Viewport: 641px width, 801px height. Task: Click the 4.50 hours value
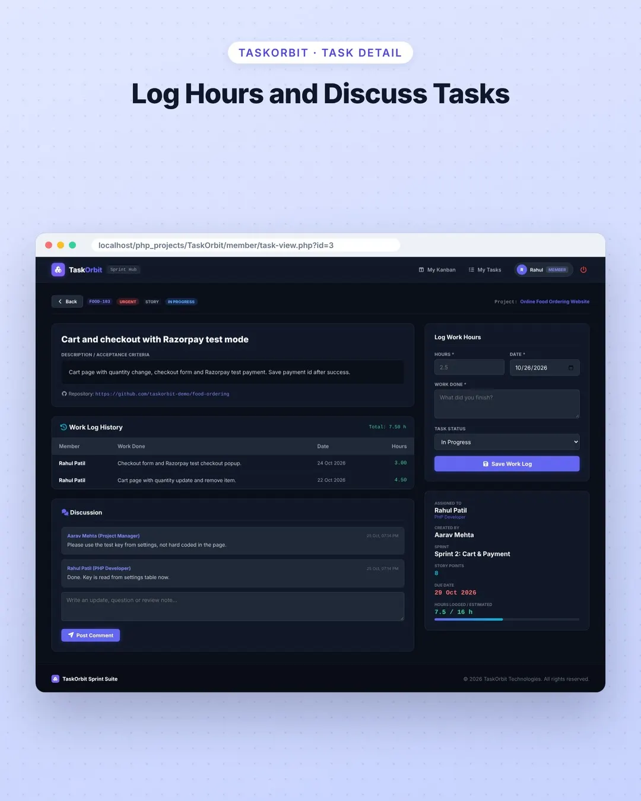(x=401, y=480)
